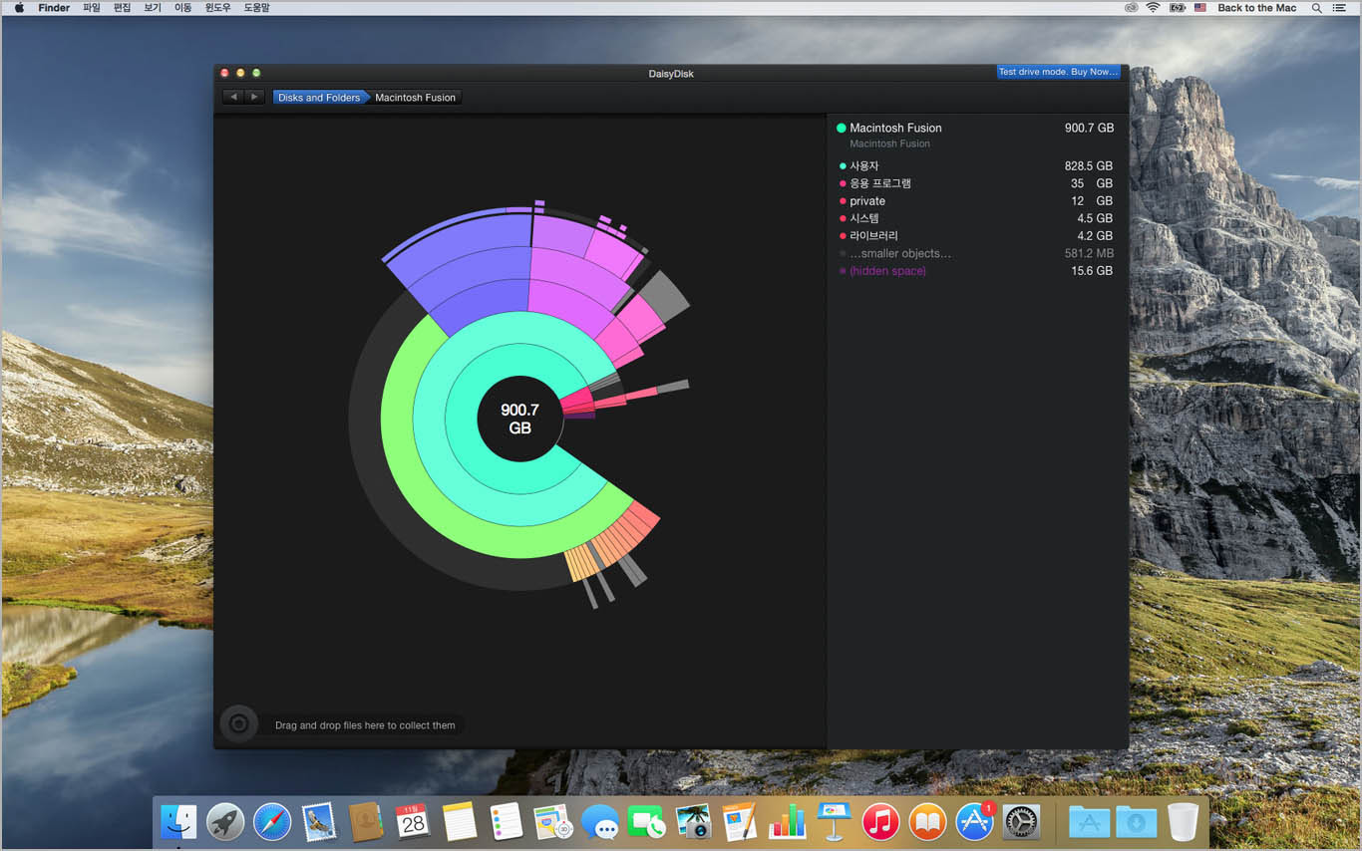
Task: Open the iPhoto camera icon in dock
Action: point(693,822)
